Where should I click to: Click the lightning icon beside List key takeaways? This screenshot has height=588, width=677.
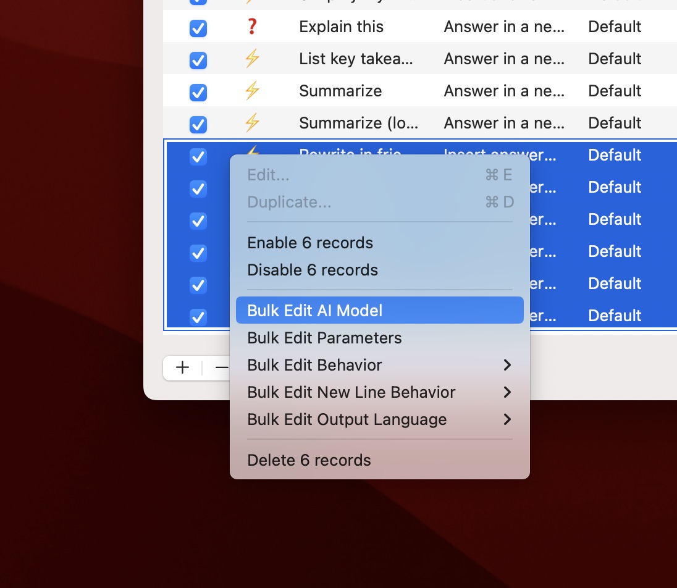point(251,59)
